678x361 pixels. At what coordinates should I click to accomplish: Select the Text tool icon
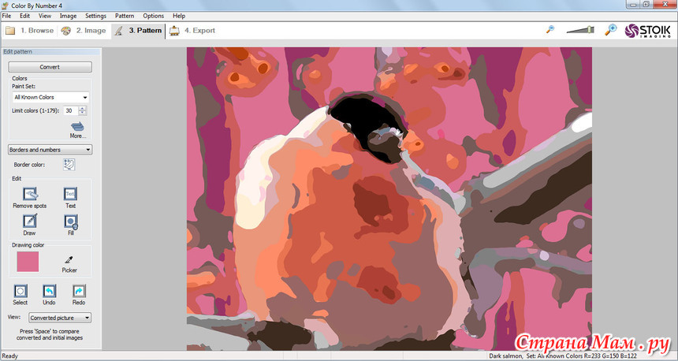pyautogui.click(x=70, y=194)
